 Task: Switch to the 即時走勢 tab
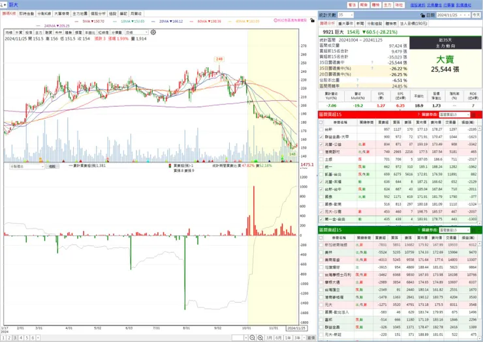[x=27, y=14]
